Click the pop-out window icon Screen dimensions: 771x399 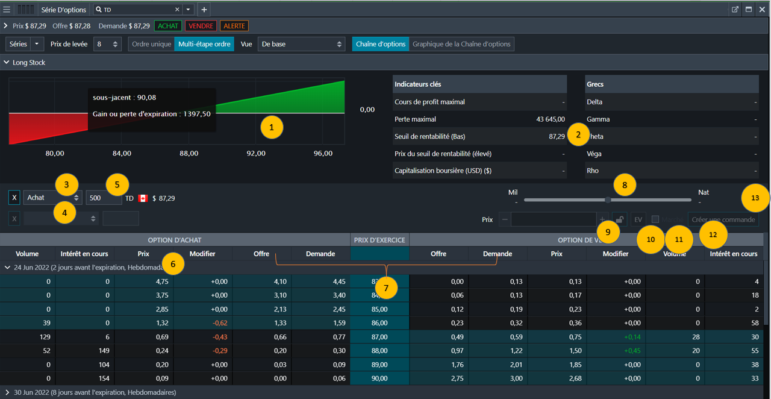pos(735,10)
